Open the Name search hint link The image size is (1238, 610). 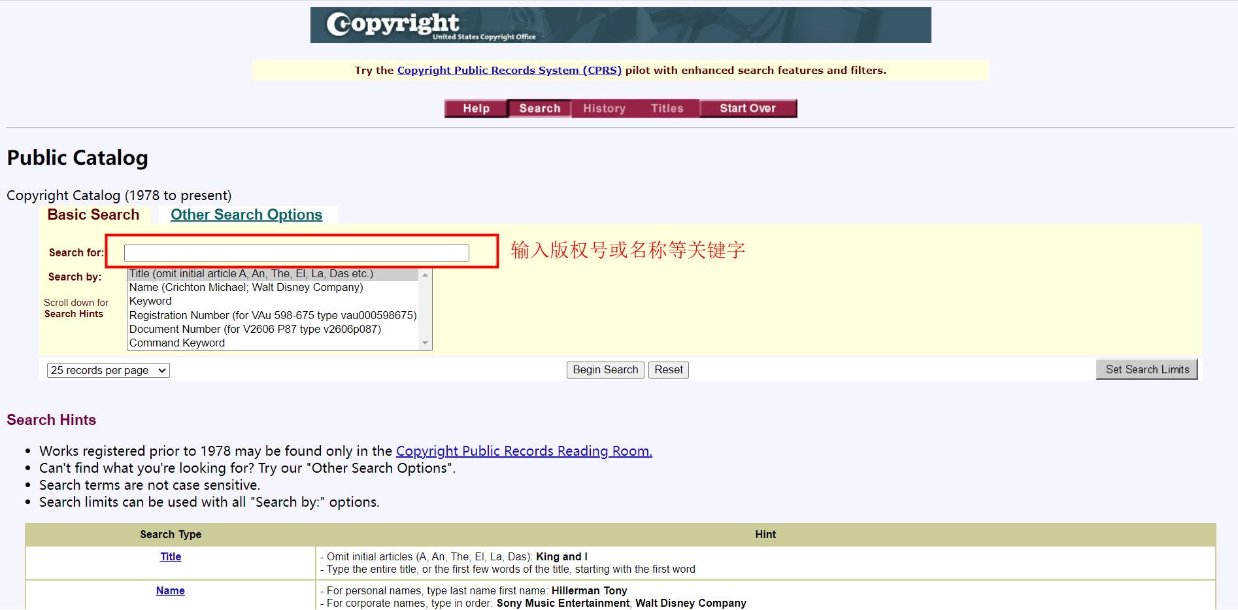[x=170, y=590]
